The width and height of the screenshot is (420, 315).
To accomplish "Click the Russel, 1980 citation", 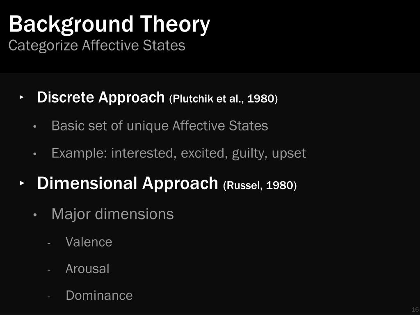I will pos(260,185).
